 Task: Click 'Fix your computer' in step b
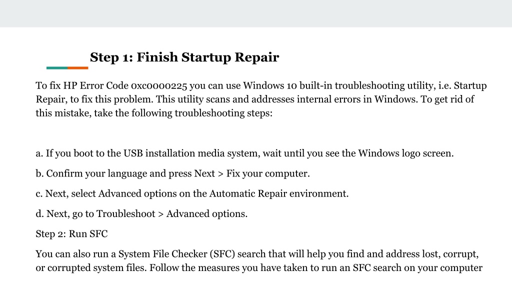pos(267,173)
